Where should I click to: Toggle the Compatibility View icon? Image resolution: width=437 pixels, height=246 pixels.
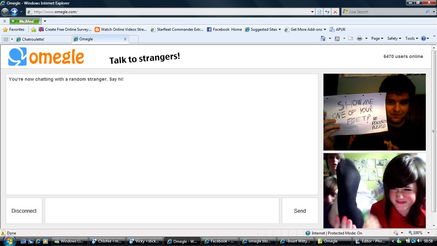(319, 12)
